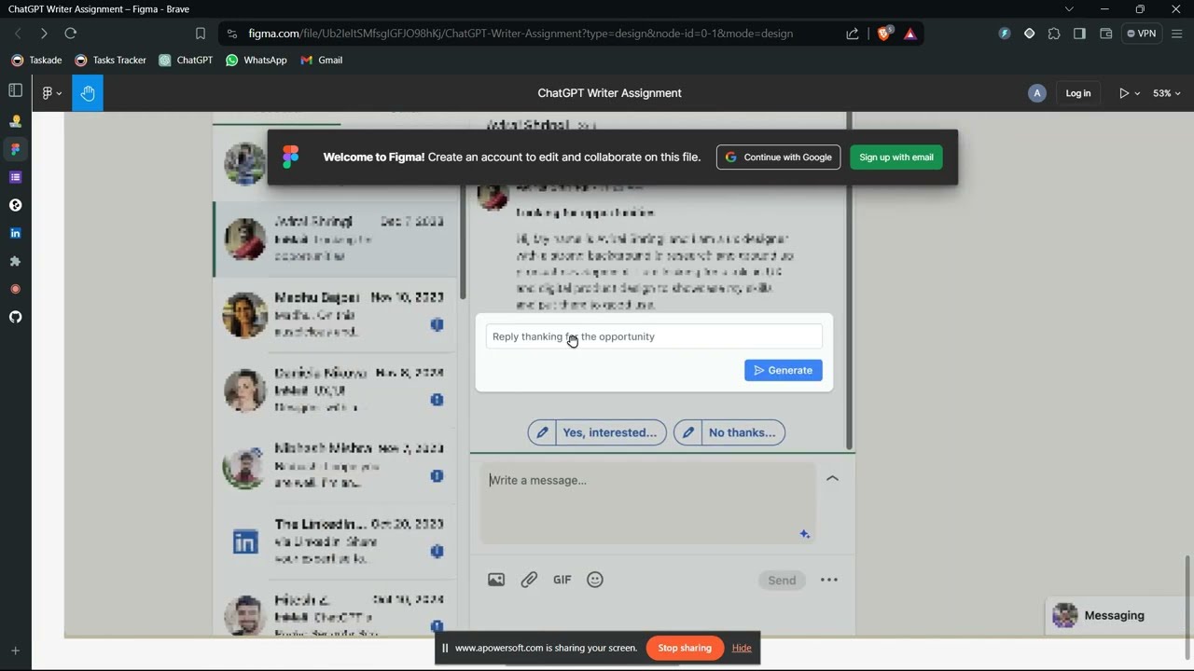The width and height of the screenshot is (1194, 671).
Task: Click the Send button
Action: click(x=782, y=581)
